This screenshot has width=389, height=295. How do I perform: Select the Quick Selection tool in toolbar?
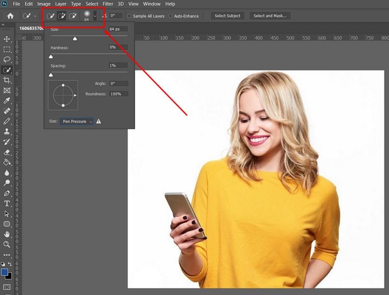[x=7, y=70]
